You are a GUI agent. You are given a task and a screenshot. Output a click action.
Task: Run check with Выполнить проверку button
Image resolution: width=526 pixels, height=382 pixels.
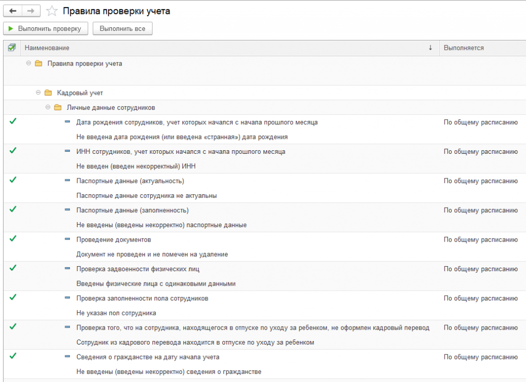(46, 28)
